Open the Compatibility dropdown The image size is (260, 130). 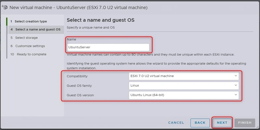(x=184, y=76)
